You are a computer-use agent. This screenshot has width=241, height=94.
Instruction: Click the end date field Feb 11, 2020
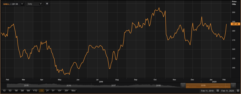click(228, 91)
